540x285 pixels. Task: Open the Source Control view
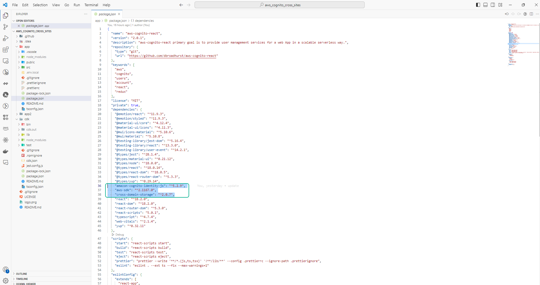(6, 27)
